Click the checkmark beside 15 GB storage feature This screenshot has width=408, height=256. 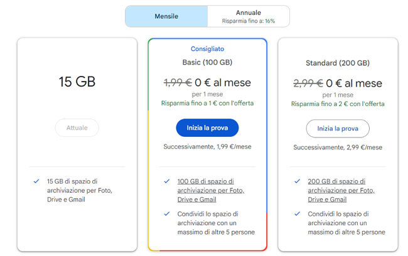pos(37,181)
